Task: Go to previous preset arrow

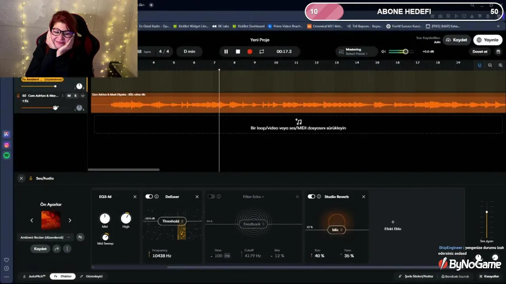Action: click(x=32, y=220)
